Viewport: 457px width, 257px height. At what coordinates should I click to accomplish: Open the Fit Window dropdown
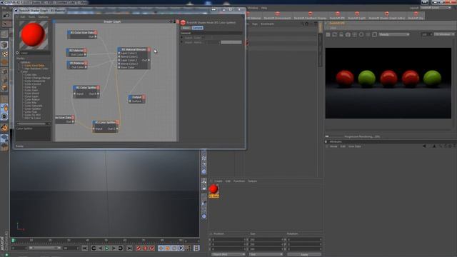444,34
